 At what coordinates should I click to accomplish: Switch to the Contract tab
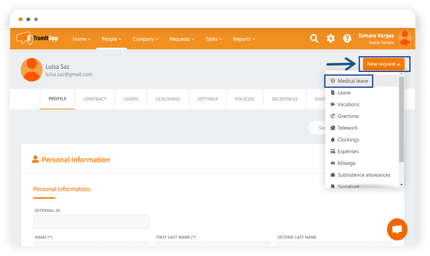95,99
